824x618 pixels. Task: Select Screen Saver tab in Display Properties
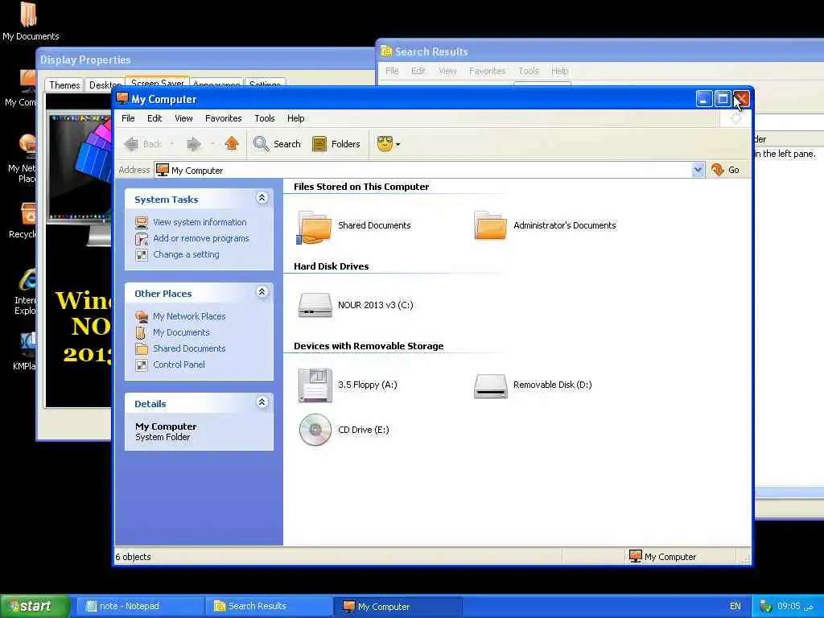point(157,84)
